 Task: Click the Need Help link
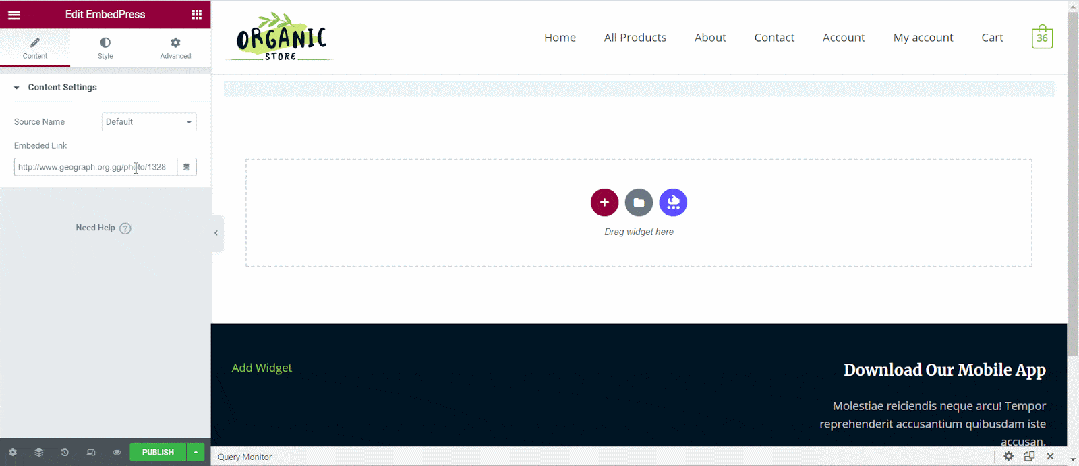tap(103, 228)
